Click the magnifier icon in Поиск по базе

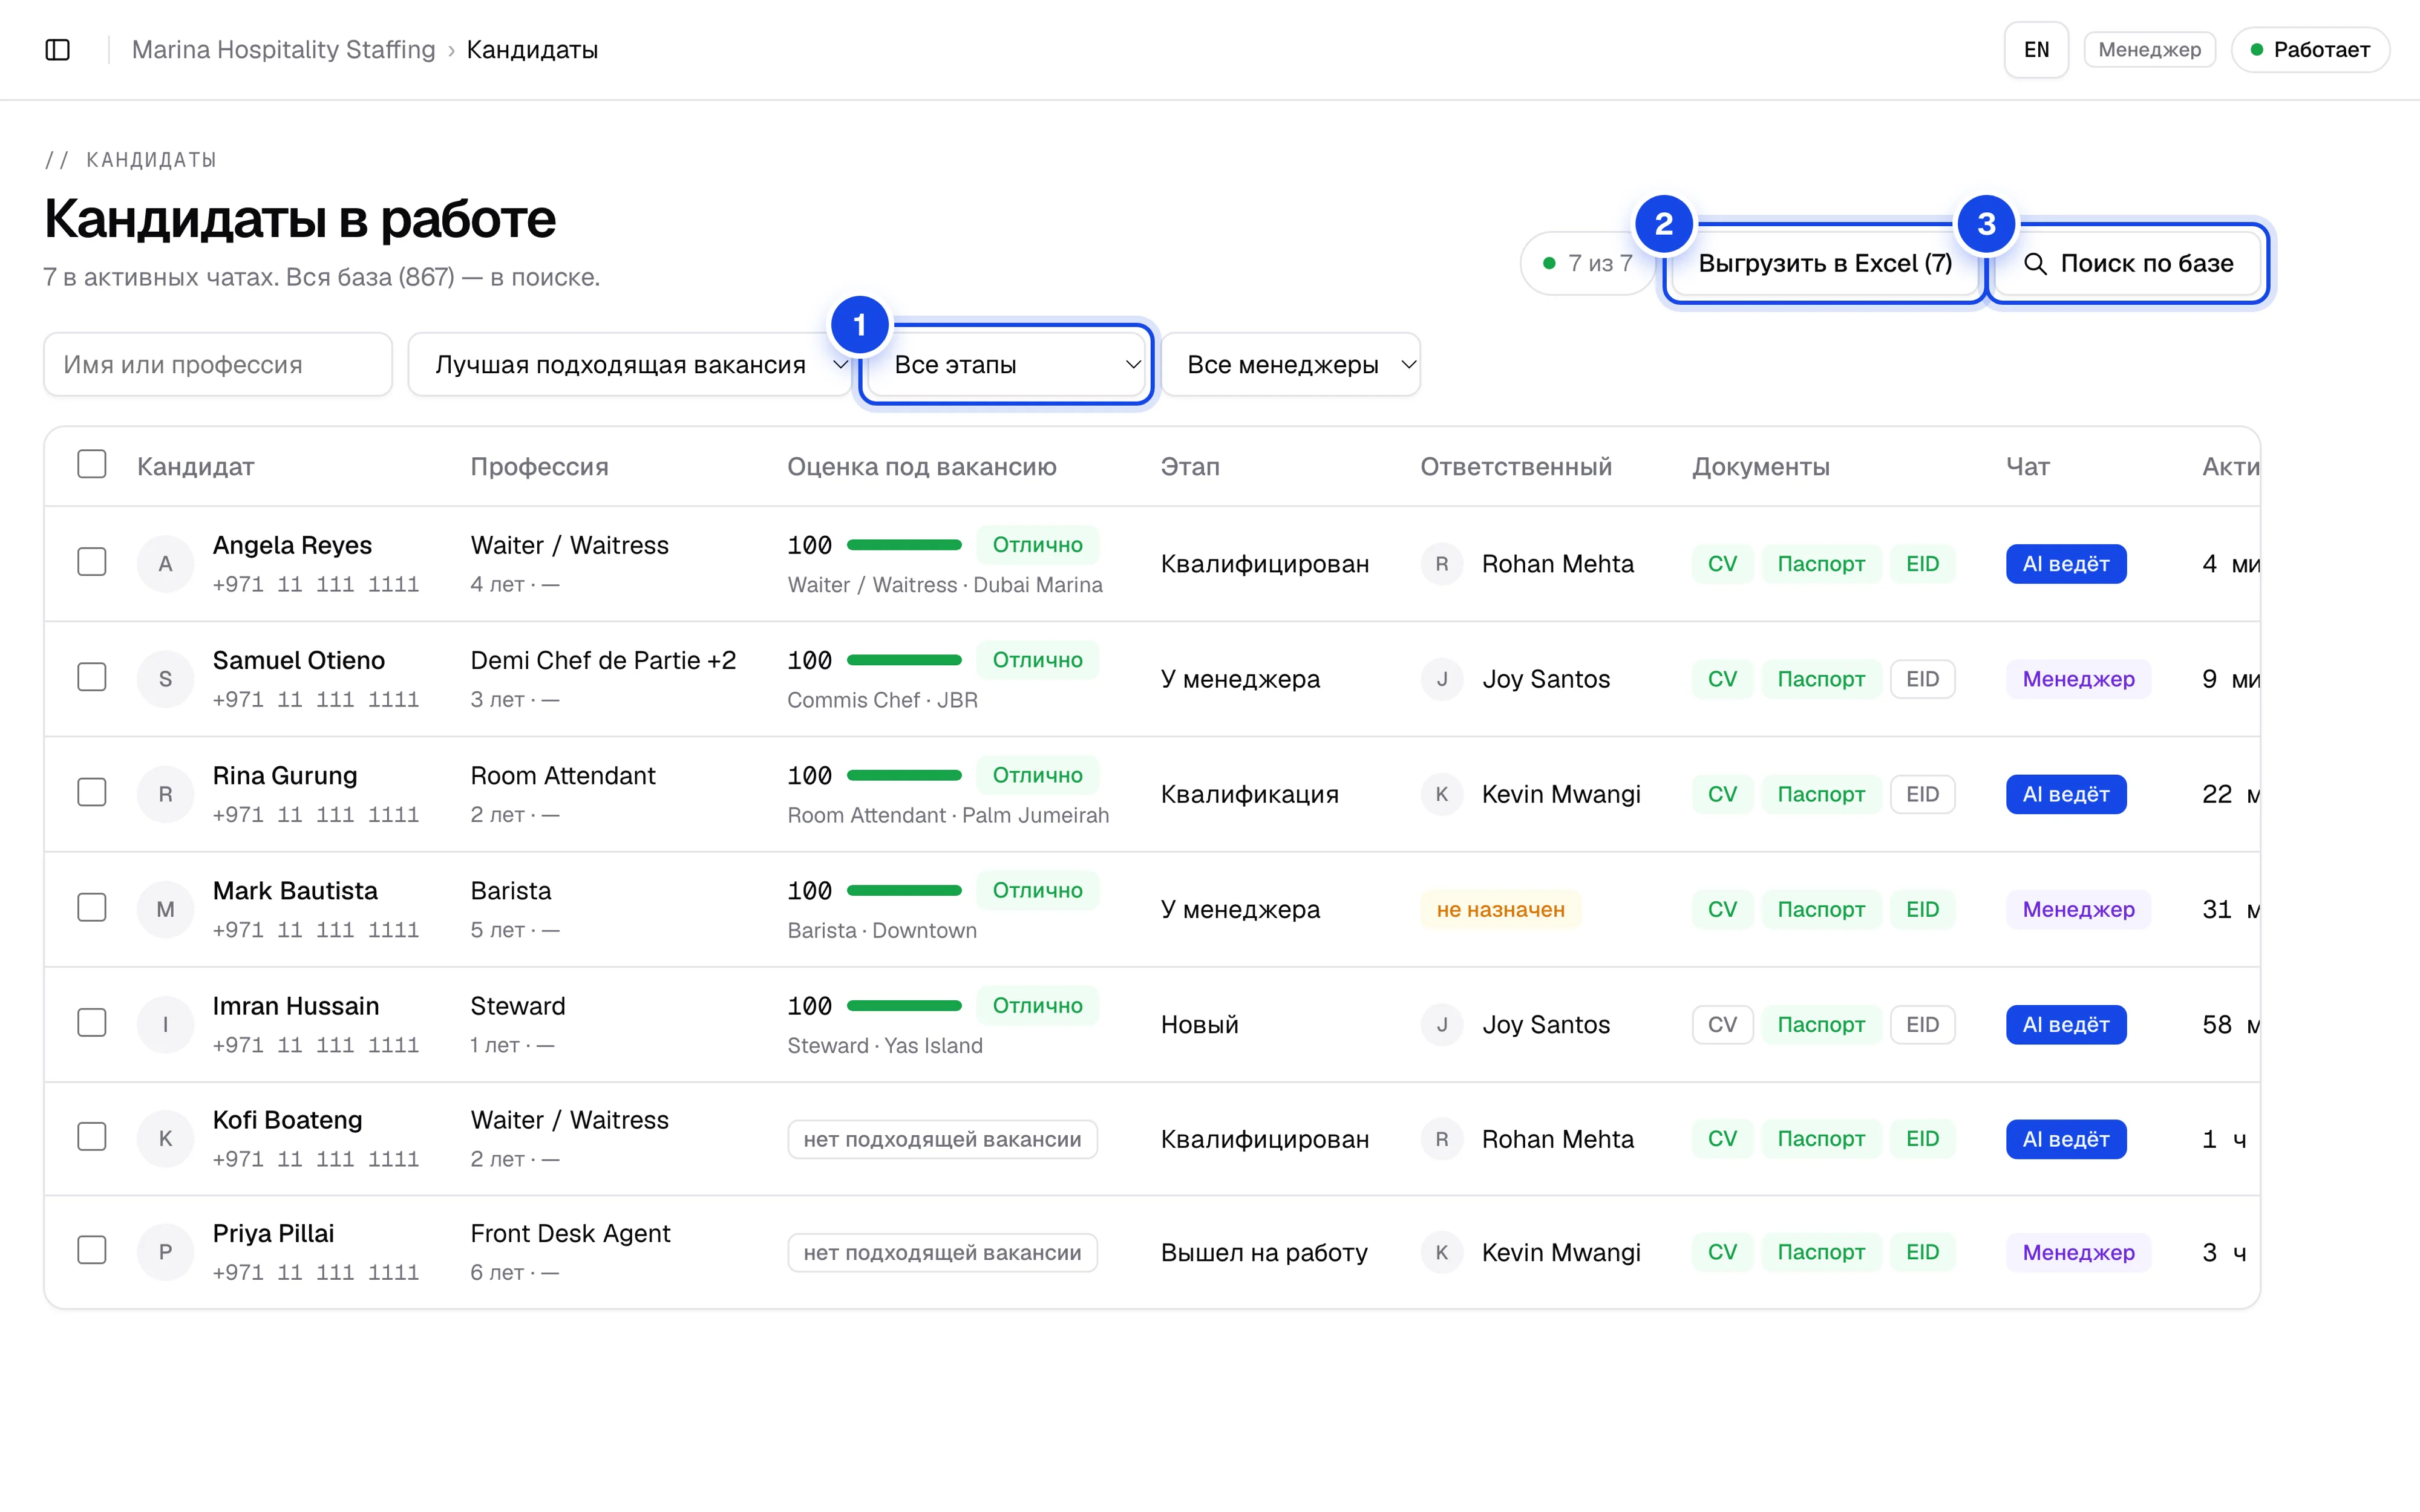pyautogui.click(x=2035, y=264)
